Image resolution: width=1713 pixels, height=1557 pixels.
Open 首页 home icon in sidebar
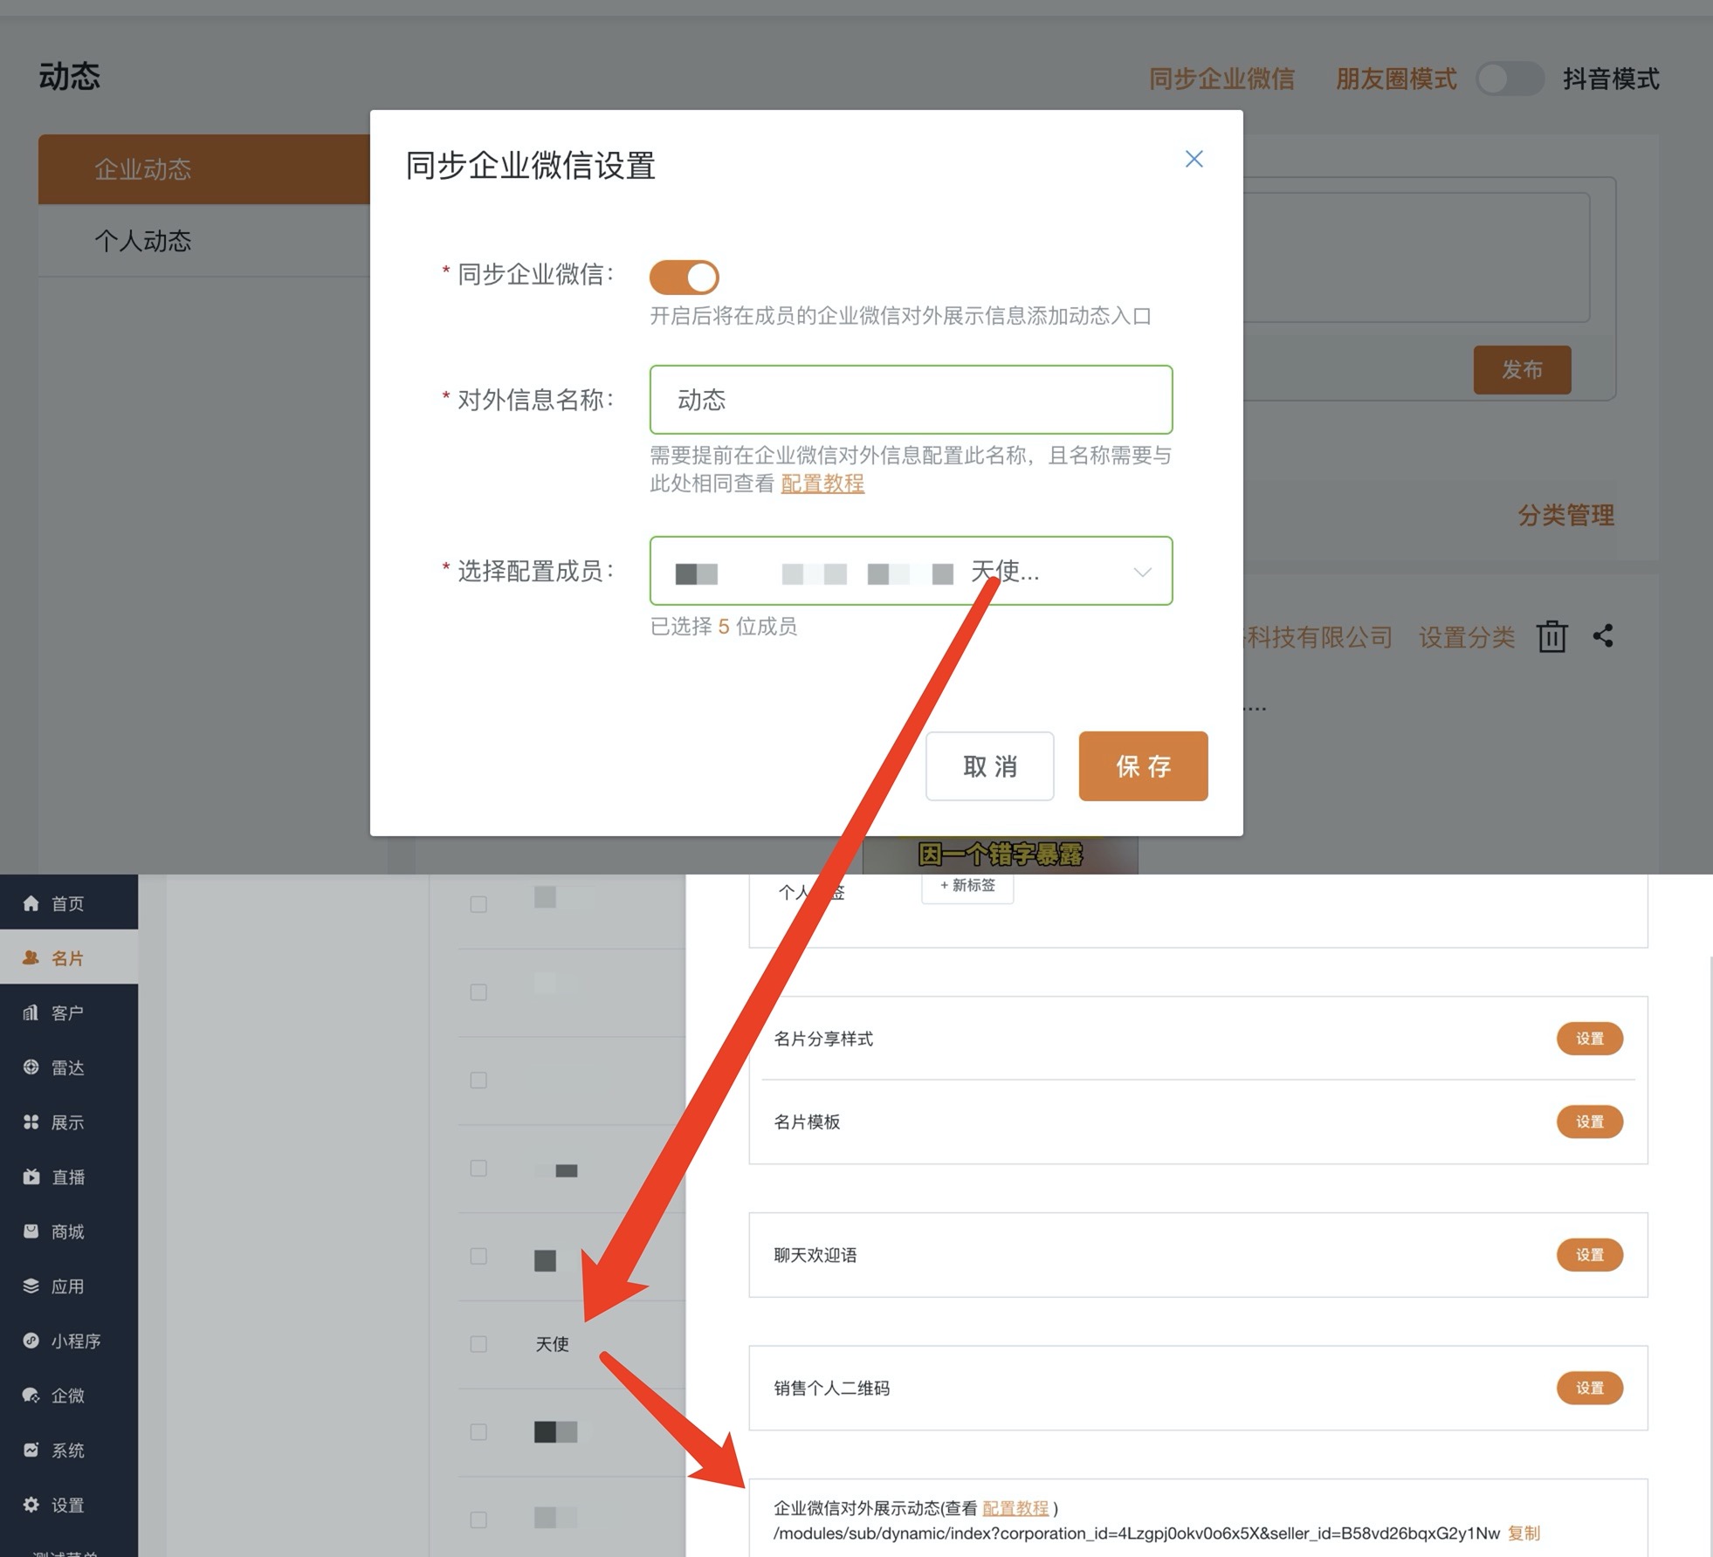(x=31, y=903)
